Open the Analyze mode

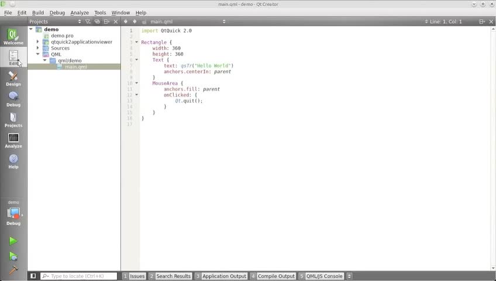(13, 140)
